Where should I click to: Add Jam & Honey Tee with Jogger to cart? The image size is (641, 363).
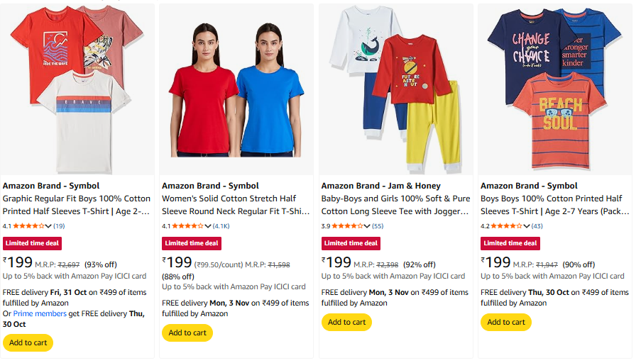click(346, 322)
